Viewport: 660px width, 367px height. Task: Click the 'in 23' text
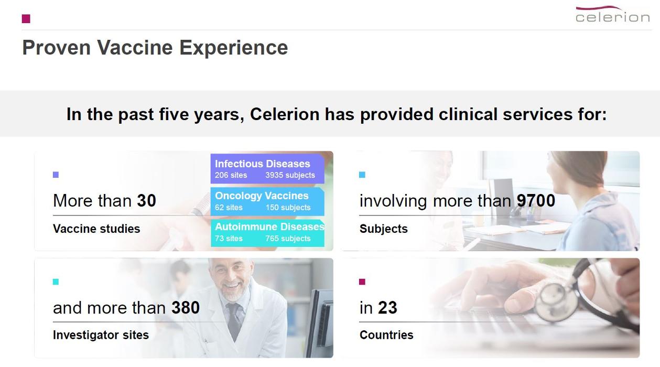(x=378, y=308)
